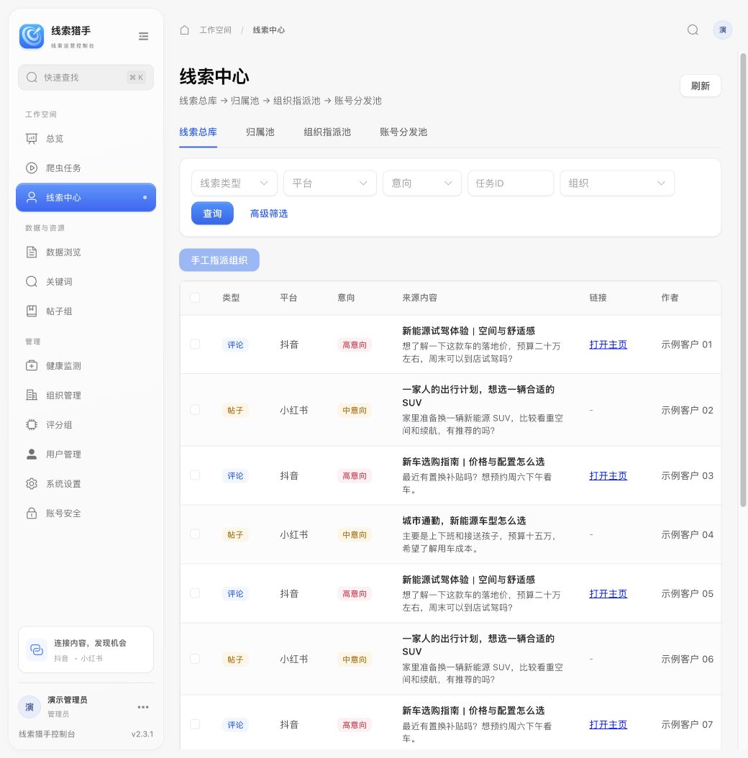Switch to the 线索总库 tab
The width and height of the screenshot is (748, 758).
[199, 132]
